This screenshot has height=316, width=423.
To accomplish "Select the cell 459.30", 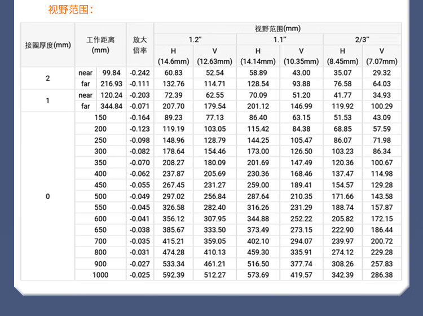I will (258, 252).
